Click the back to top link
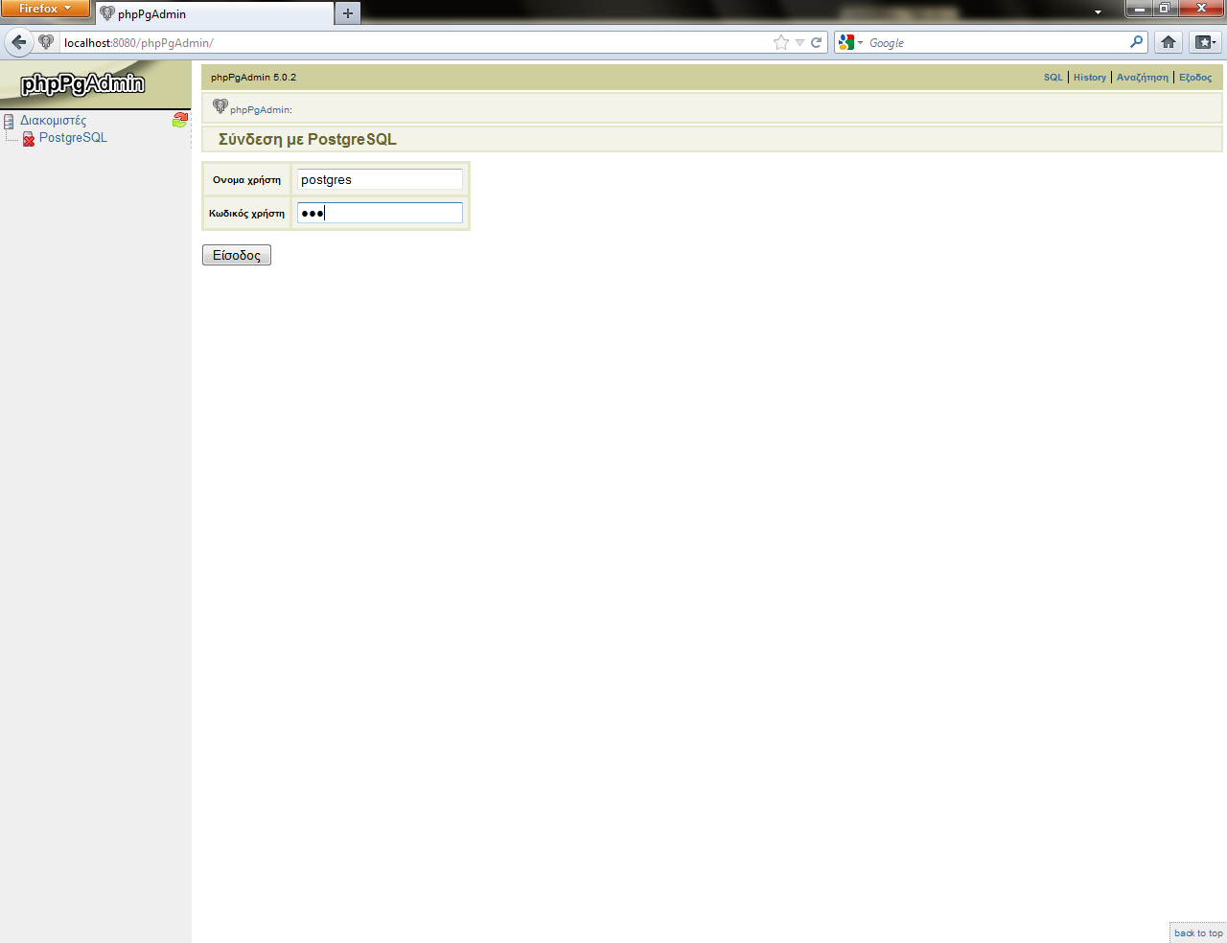The image size is (1227, 943). 1198,933
